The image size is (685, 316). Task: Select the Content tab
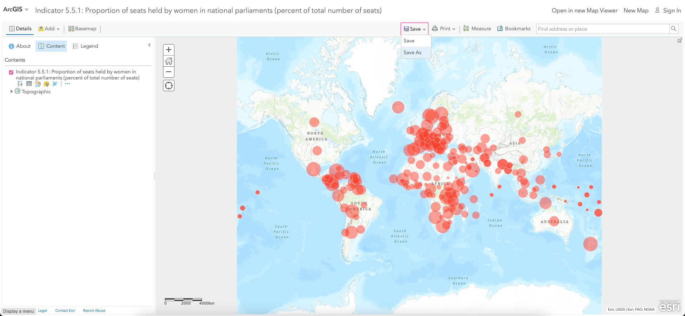pos(51,46)
